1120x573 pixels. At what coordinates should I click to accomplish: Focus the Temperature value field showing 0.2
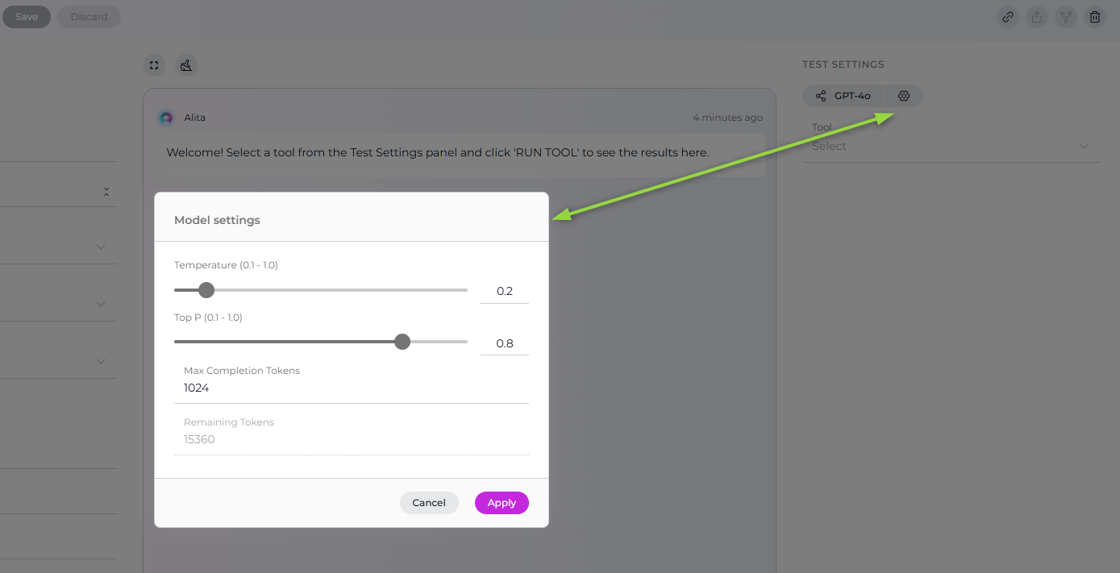[x=505, y=291]
